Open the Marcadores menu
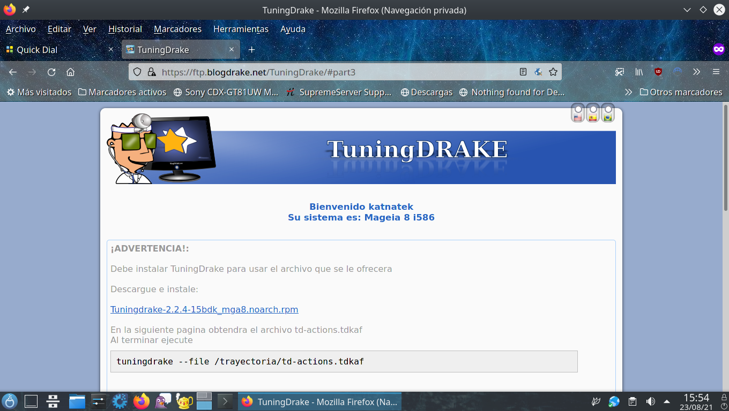The width and height of the screenshot is (729, 411). pos(177,29)
